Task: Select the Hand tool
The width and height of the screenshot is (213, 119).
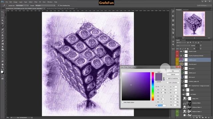Action: (2, 64)
